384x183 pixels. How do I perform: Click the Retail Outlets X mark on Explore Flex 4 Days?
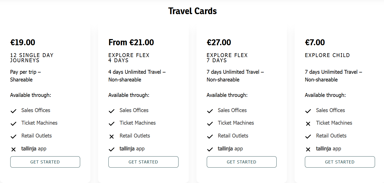click(x=111, y=136)
